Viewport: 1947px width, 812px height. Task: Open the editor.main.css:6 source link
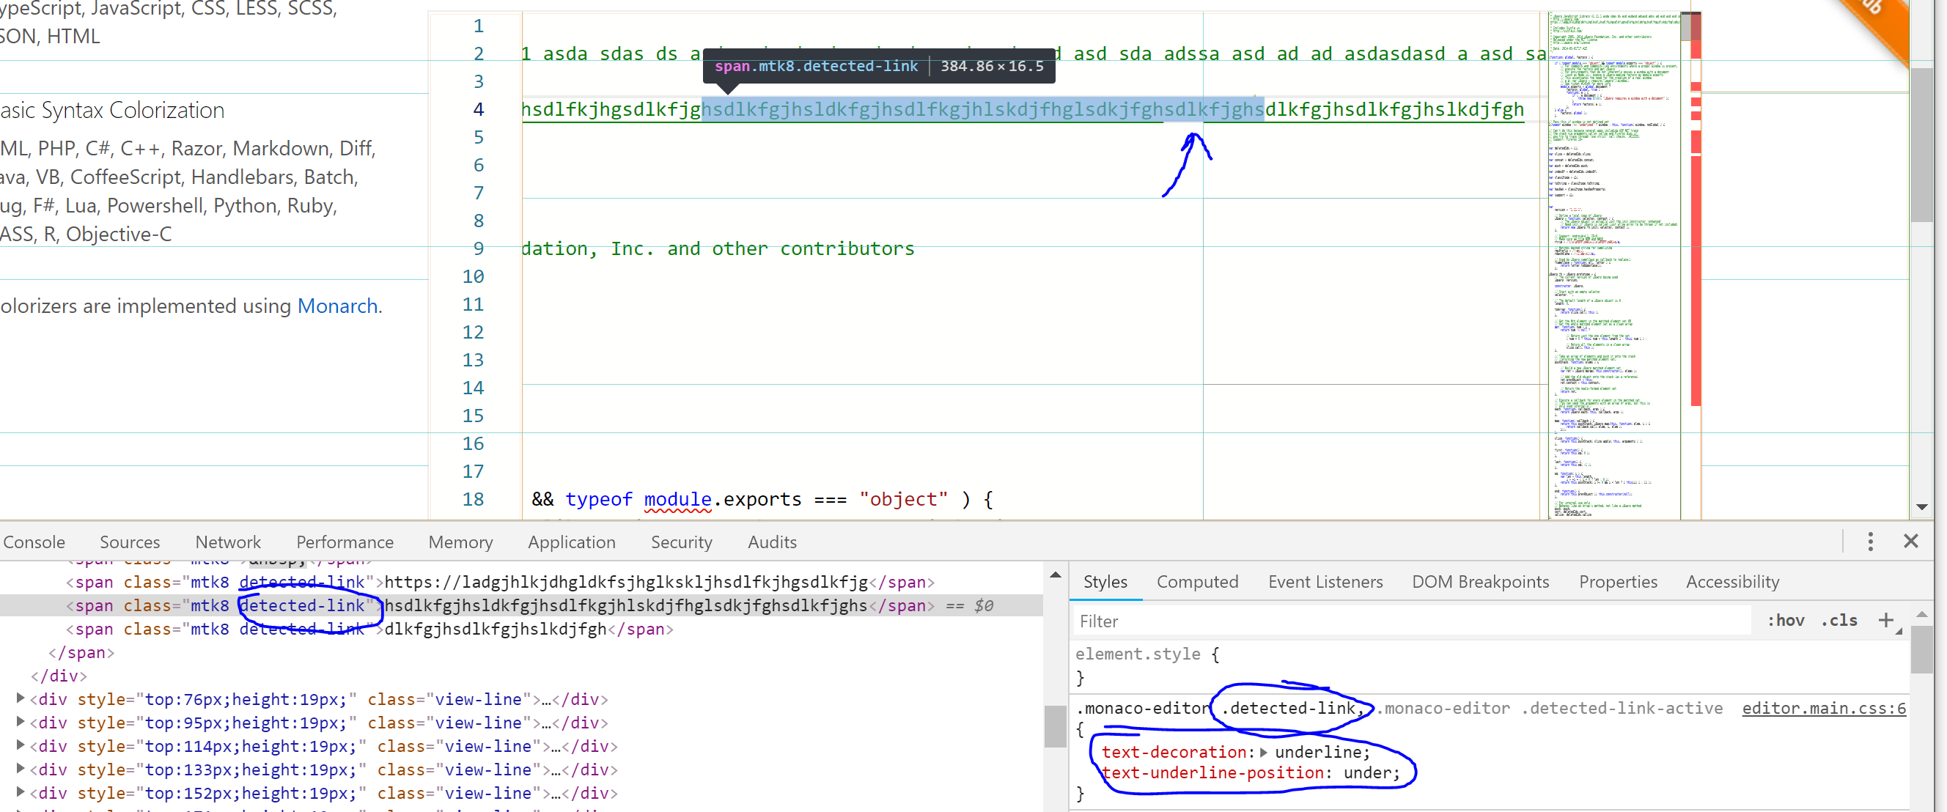tap(1824, 708)
